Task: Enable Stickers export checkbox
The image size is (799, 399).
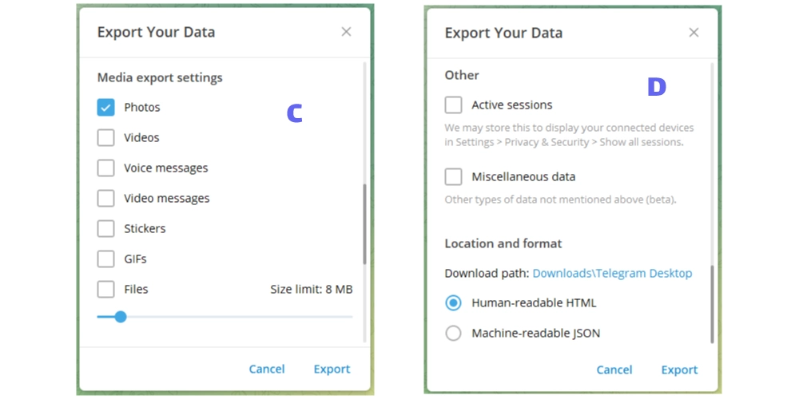Action: 105,229
